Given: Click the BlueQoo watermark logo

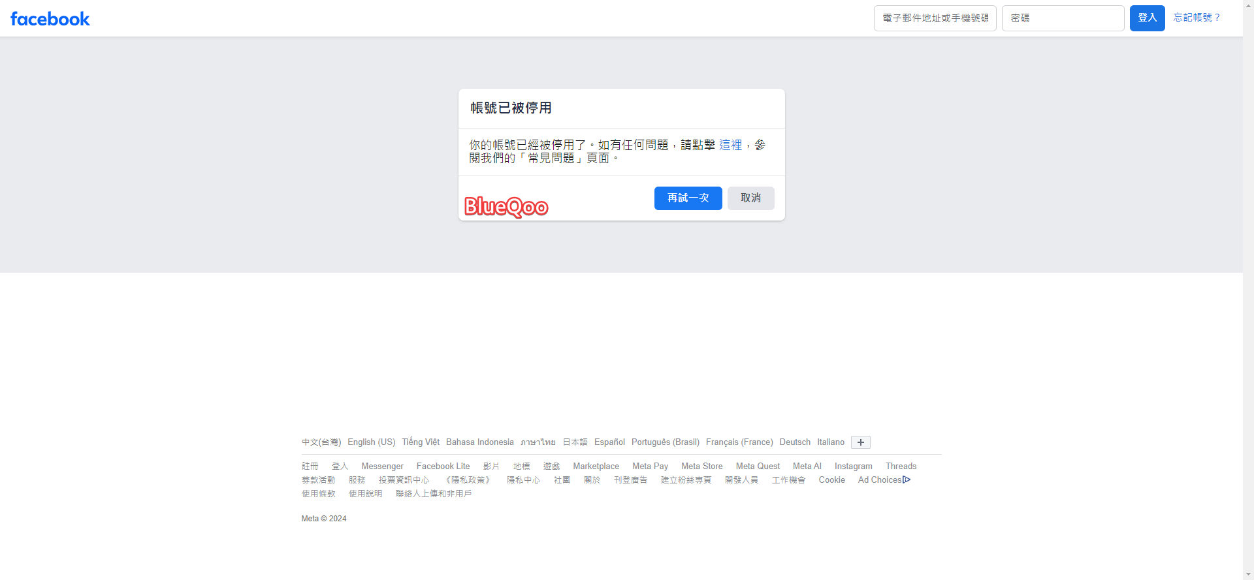Looking at the screenshot, I should tap(506, 207).
